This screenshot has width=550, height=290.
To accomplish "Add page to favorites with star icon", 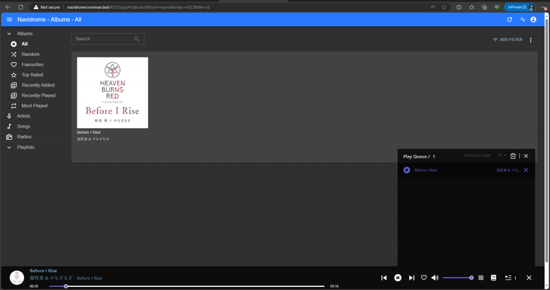I will click(x=444, y=7).
